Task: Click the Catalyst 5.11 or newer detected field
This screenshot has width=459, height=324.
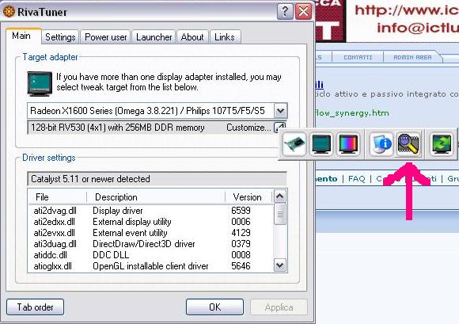Action: click(x=157, y=179)
